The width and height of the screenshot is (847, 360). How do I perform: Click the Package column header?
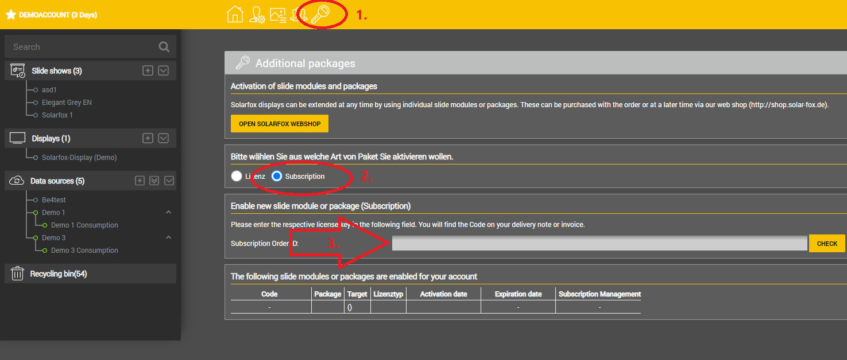(x=328, y=294)
